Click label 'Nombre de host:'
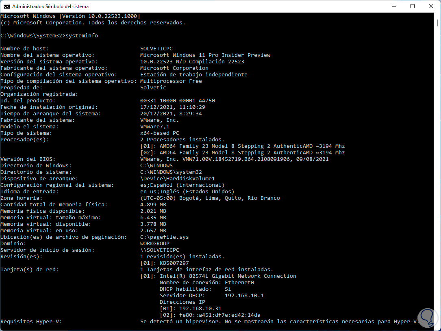 [x=24, y=49]
